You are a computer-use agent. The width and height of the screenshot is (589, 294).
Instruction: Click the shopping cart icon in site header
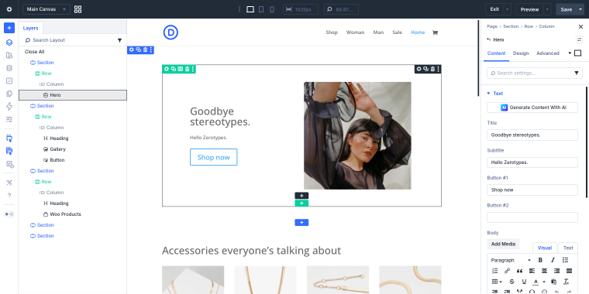pyautogui.click(x=435, y=32)
